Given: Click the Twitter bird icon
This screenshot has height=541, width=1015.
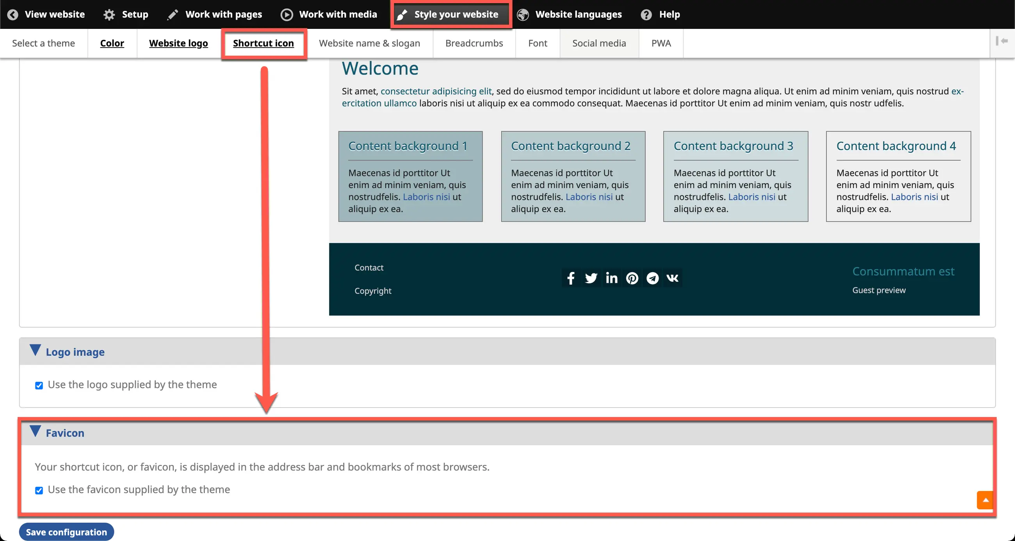Looking at the screenshot, I should tap(591, 278).
